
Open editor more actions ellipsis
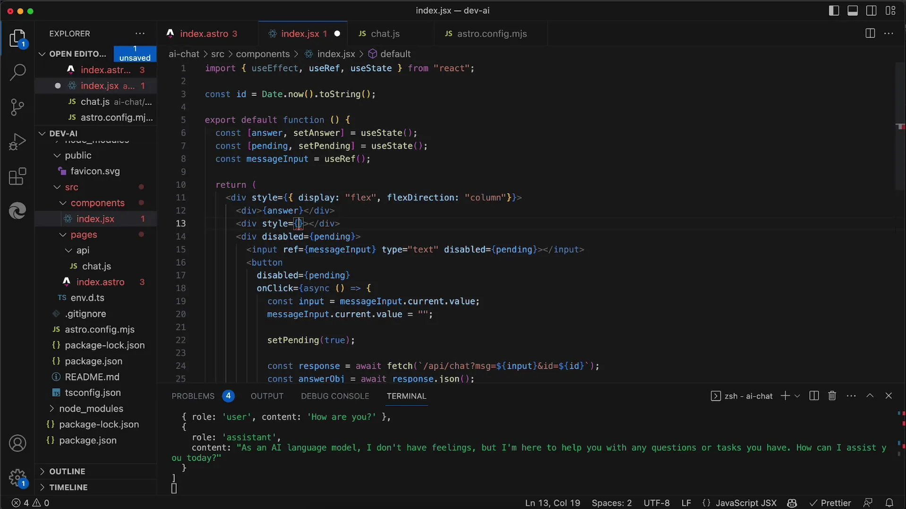click(x=889, y=34)
